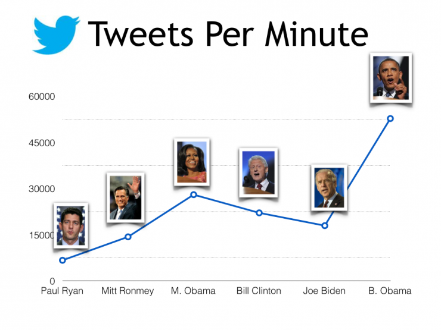
Task: Select the Paul Ryan photo thumbnail
Action: pos(71,225)
